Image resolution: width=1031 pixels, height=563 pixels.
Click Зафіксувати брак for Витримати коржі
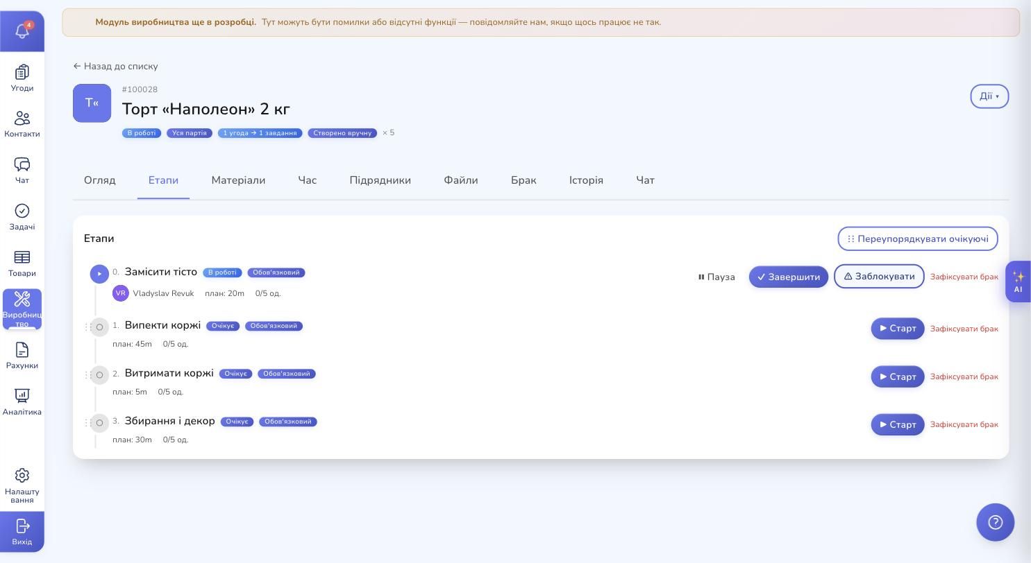click(x=964, y=376)
